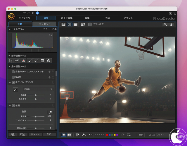Uncheck the ホワイト バランス checkbox
This screenshot has width=187, height=146.
(x=13, y=82)
